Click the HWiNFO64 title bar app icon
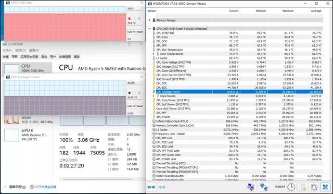Screen dimensions: 333x194 pyautogui.click(x=150, y=4)
